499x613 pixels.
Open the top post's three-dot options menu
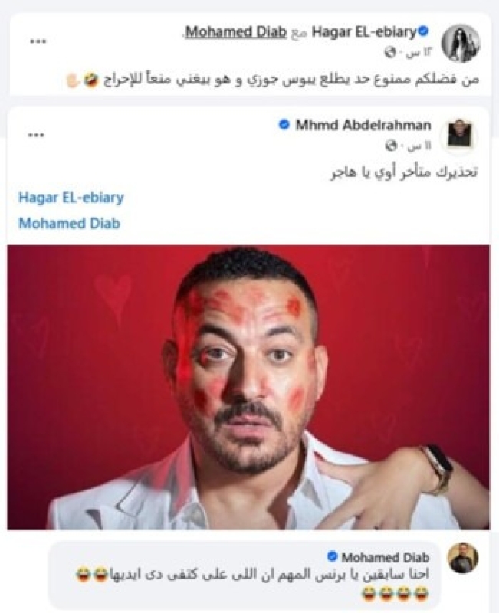point(38,42)
